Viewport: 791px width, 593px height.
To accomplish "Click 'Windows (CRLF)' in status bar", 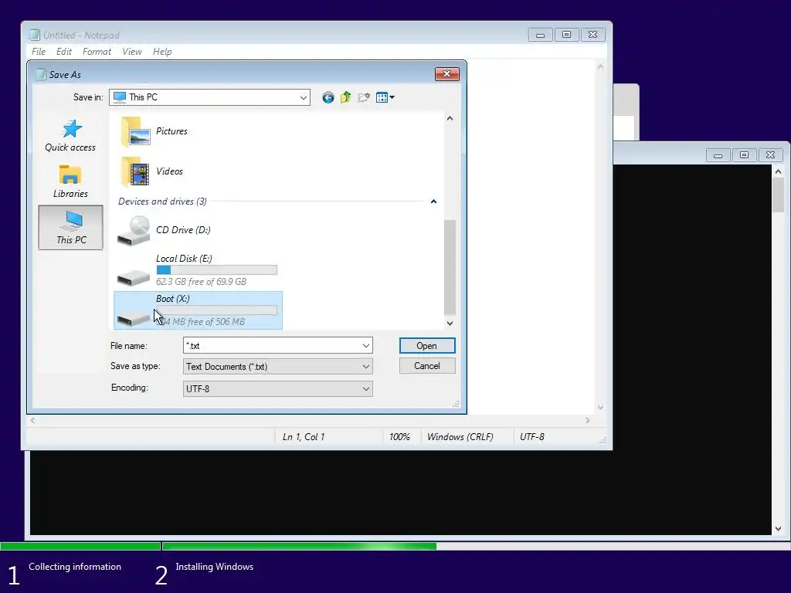I will 460,437.
